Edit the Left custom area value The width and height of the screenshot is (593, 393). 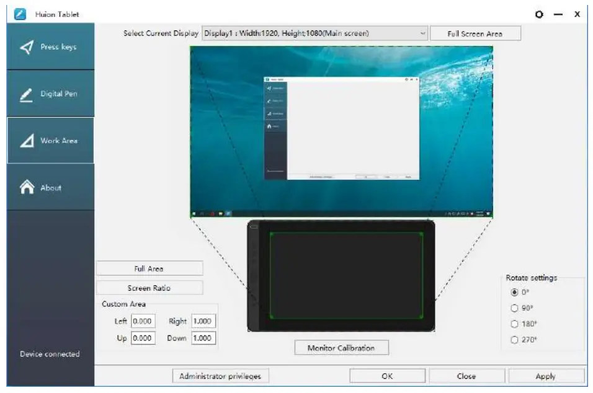pos(143,321)
